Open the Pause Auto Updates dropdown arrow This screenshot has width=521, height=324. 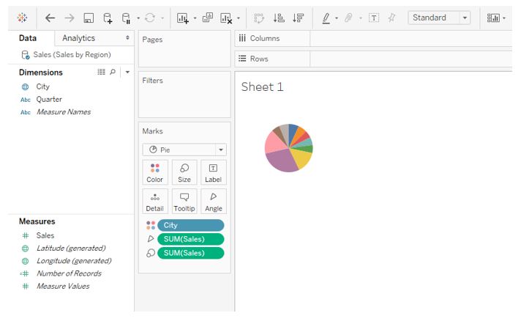coord(138,18)
